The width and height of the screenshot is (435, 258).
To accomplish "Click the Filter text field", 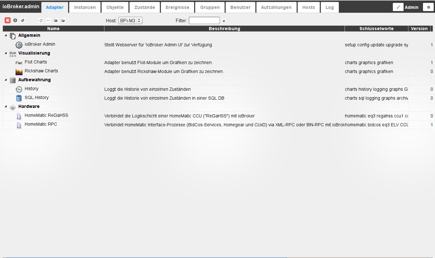I will point(204,20).
